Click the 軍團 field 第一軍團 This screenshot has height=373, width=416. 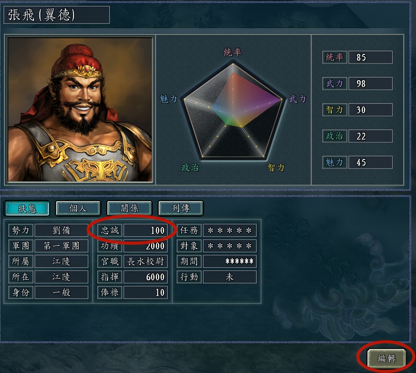(x=61, y=246)
